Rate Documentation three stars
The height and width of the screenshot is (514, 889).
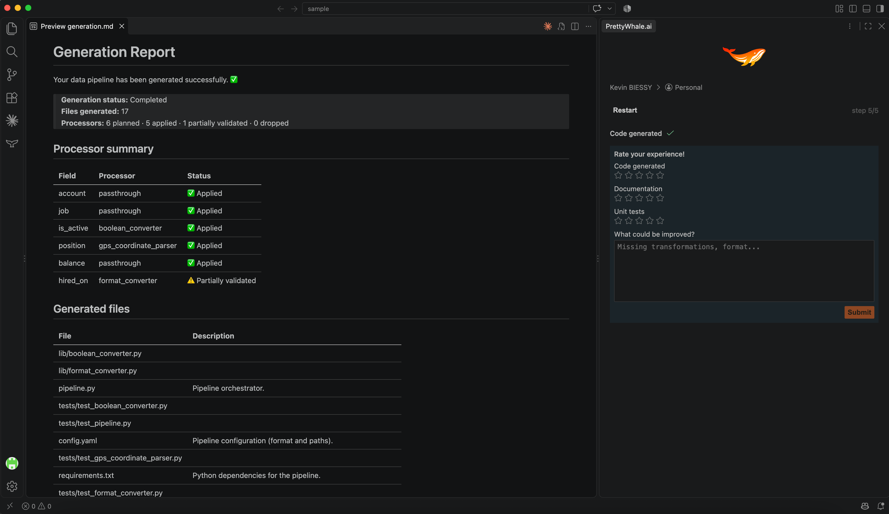coord(639,198)
